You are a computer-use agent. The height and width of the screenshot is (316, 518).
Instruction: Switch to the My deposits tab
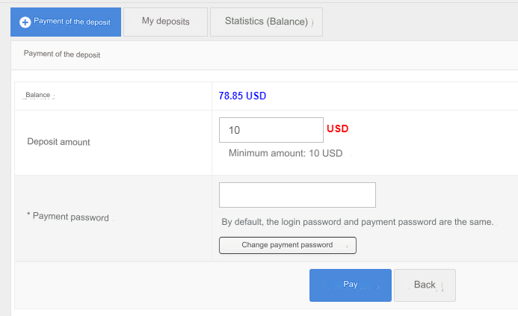(x=165, y=22)
